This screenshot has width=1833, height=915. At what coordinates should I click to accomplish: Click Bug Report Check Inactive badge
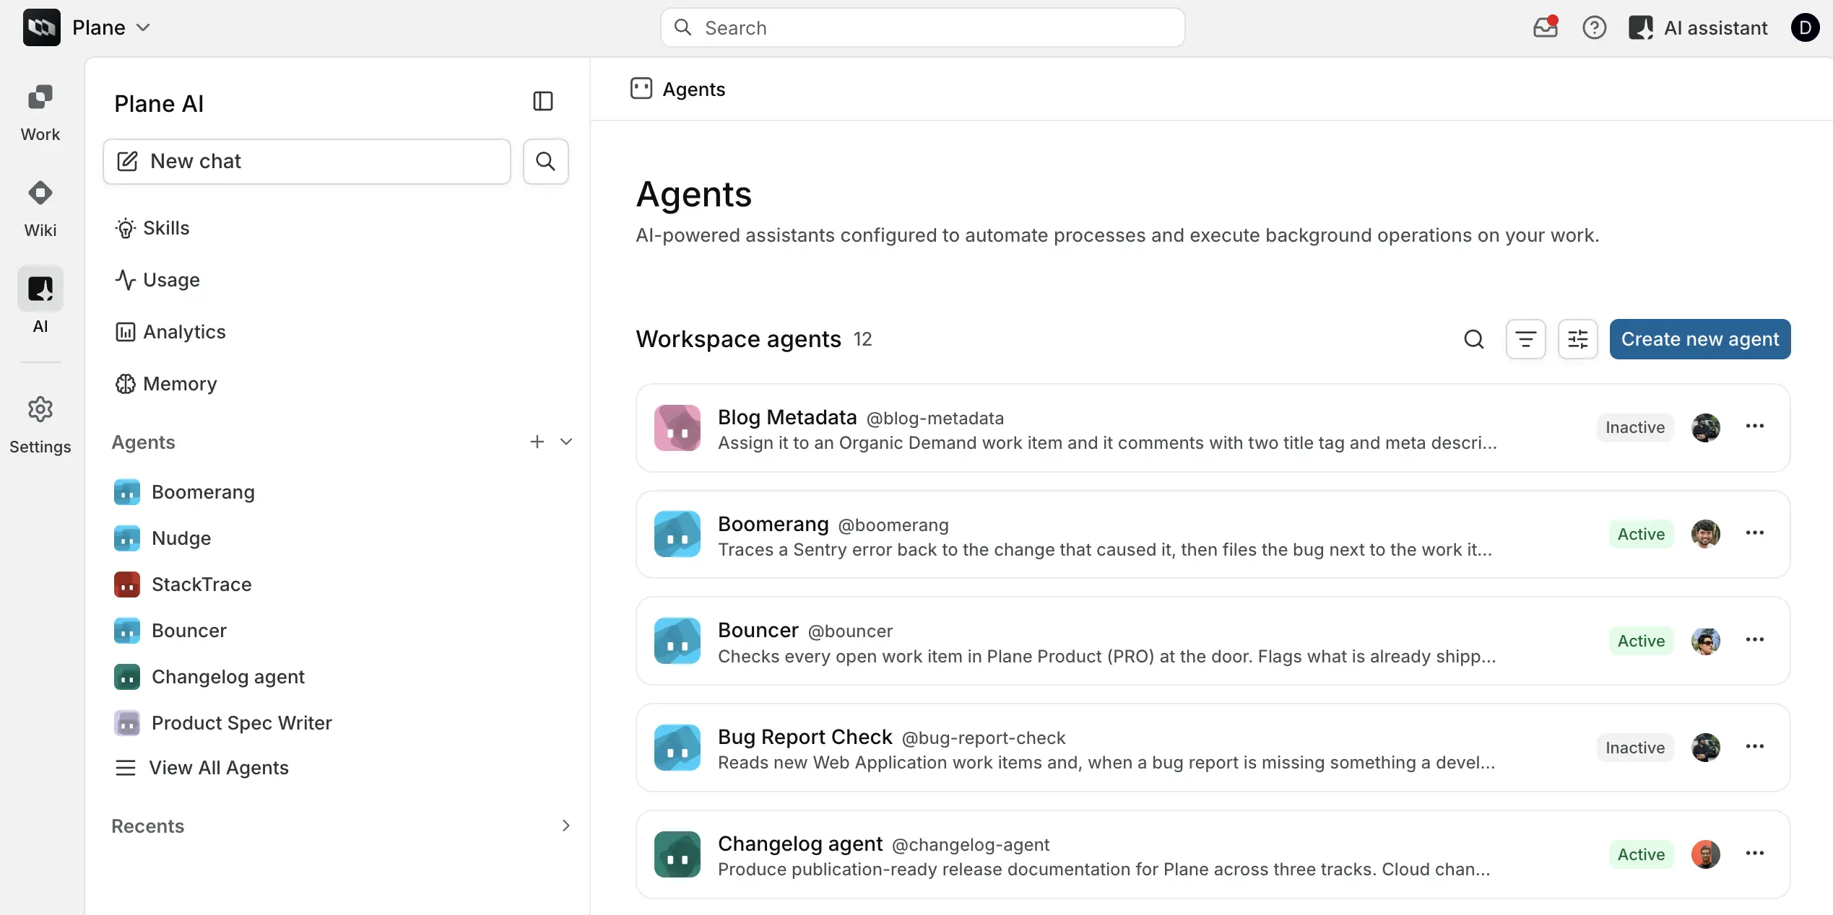(x=1634, y=748)
